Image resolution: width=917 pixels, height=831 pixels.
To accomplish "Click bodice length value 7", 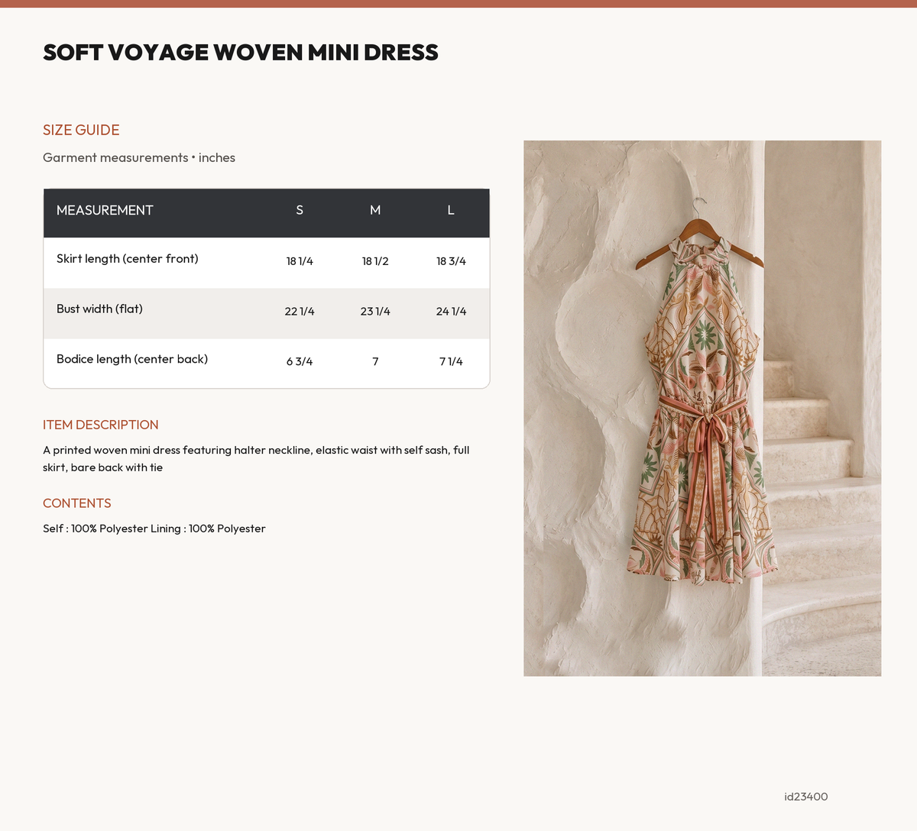I will tap(375, 362).
